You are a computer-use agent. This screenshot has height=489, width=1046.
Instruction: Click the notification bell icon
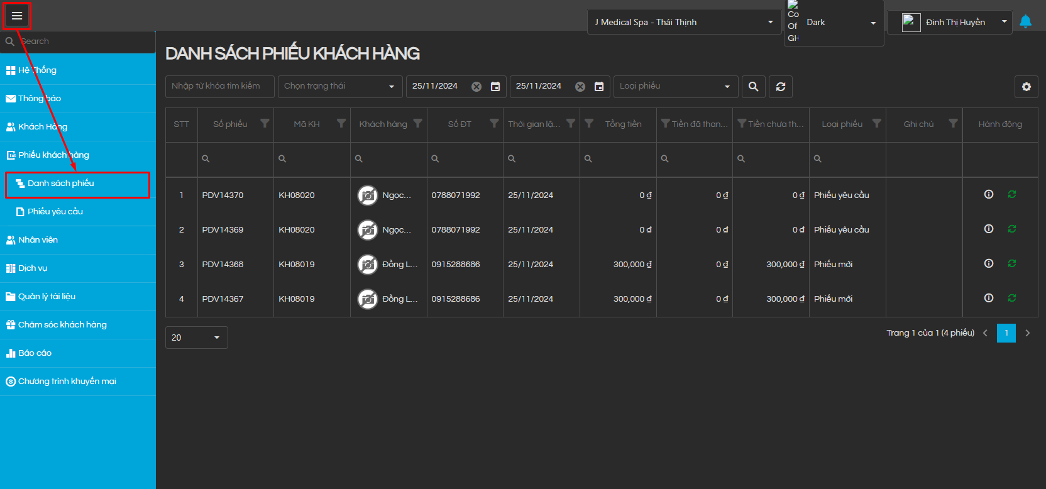pos(1025,22)
